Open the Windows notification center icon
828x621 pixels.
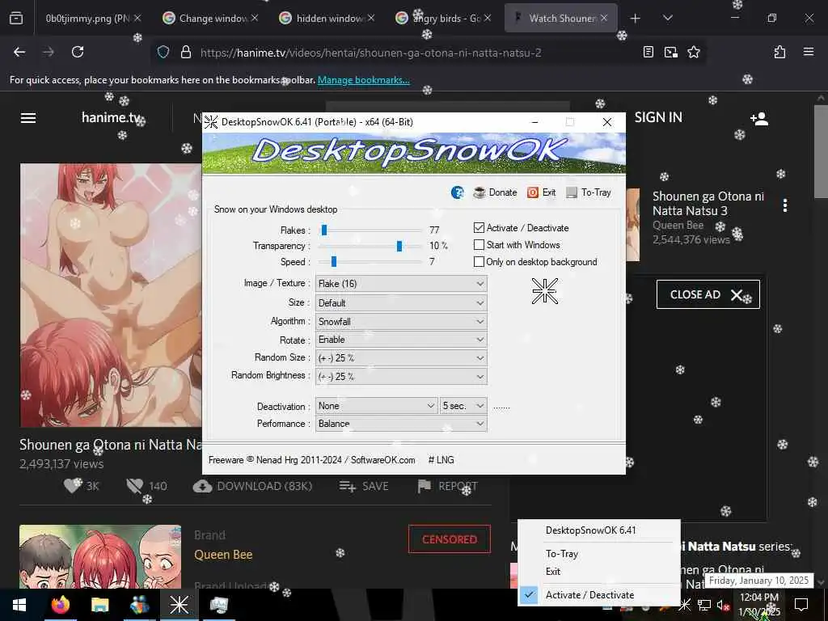(x=801, y=605)
